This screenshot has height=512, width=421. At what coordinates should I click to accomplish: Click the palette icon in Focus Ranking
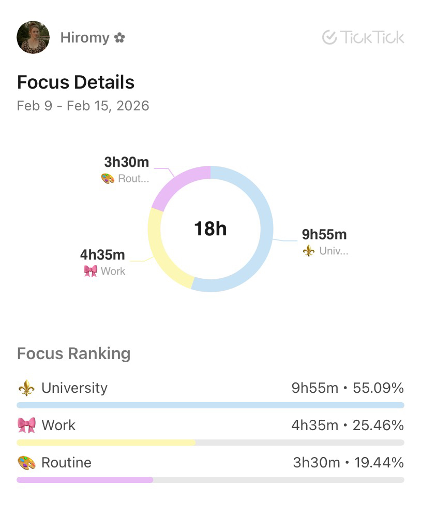pyautogui.click(x=26, y=463)
